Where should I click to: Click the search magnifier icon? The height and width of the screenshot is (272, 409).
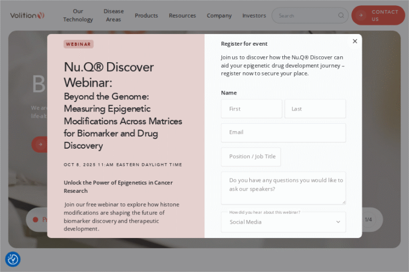click(x=341, y=15)
